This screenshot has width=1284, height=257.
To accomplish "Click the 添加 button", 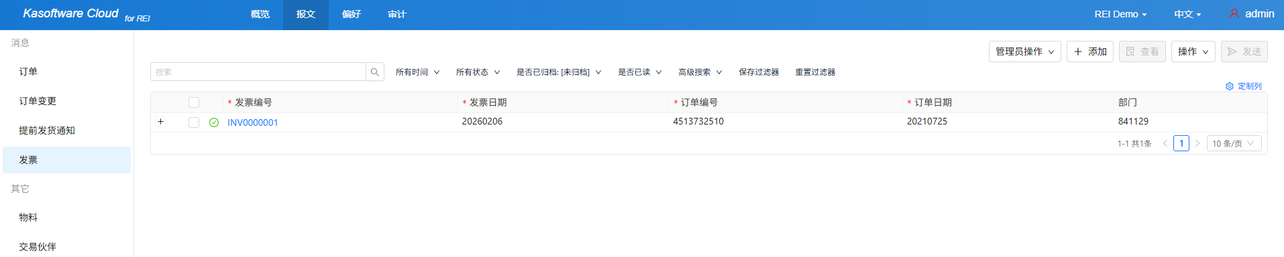I will (1090, 52).
